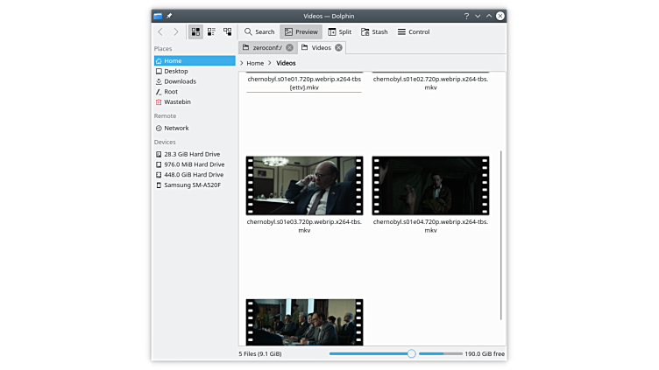This screenshot has height=370, width=659.
Task: Click Home in the breadcrumb path
Action: point(255,63)
